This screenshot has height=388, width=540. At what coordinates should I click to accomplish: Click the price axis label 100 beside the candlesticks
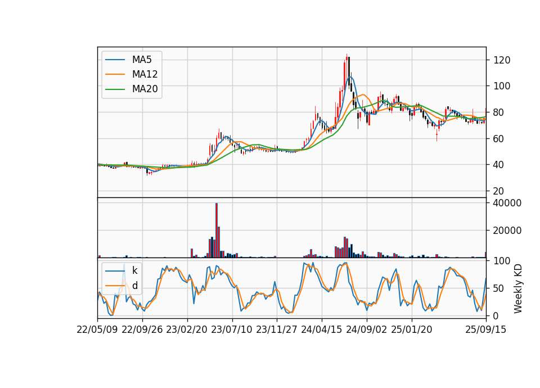pyautogui.click(x=502, y=86)
